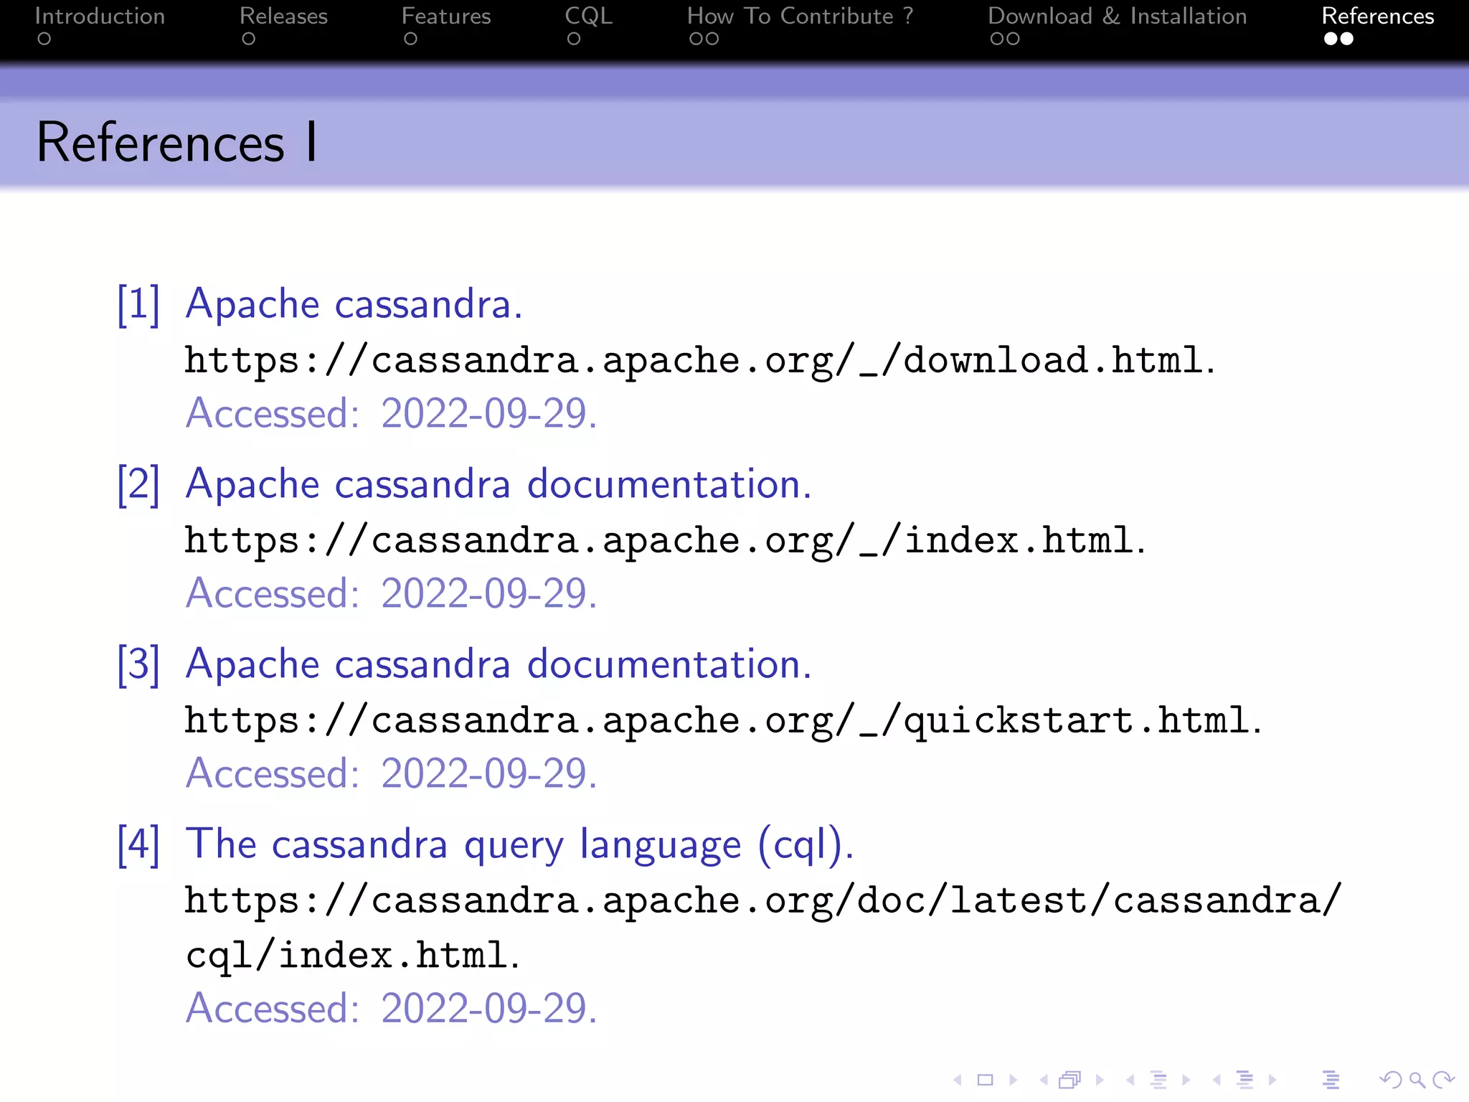This screenshot has width=1469, height=1102.
Task: Select the frame dot under Releases
Action: tap(248, 39)
